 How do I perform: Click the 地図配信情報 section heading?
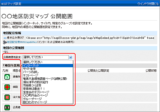click(x=12, y=33)
